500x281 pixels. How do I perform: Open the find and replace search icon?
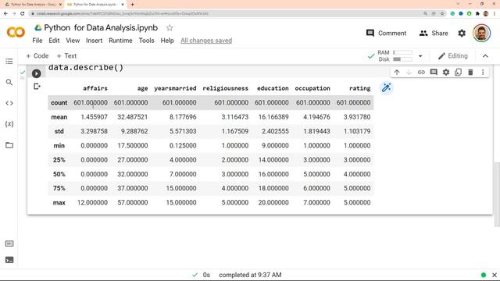[x=9, y=82]
